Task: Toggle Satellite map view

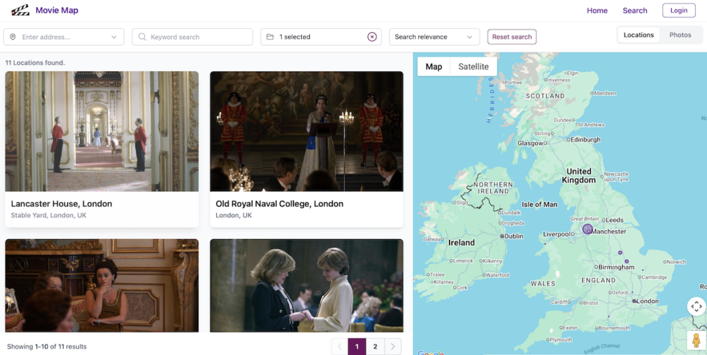Action: coord(473,67)
